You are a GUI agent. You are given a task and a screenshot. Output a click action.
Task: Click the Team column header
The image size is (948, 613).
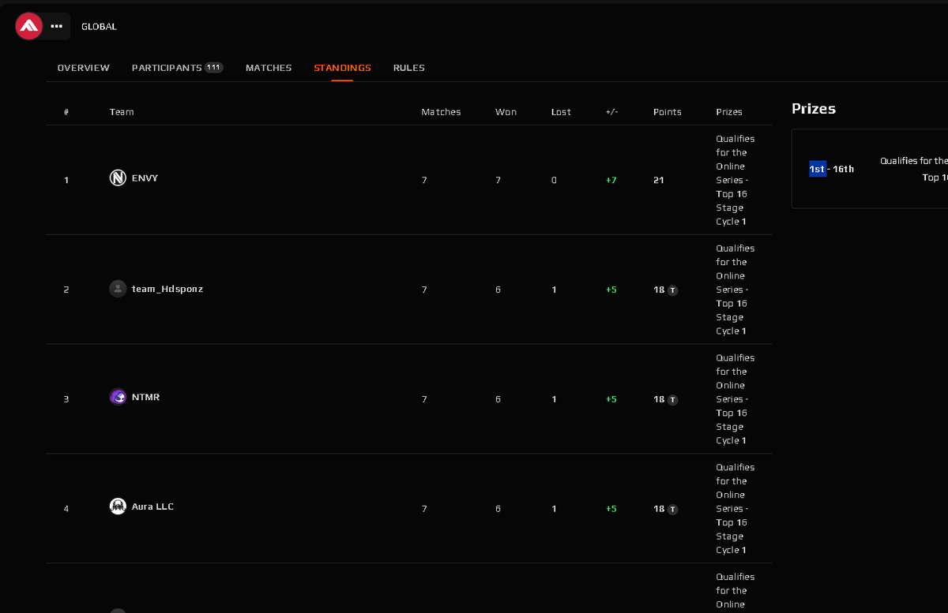click(122, 112)
